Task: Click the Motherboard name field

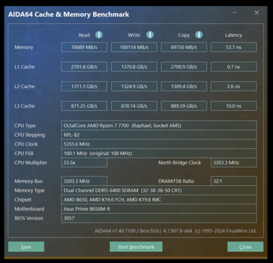Action: tap(159, 209)
